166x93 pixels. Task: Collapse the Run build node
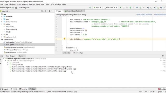5,61
